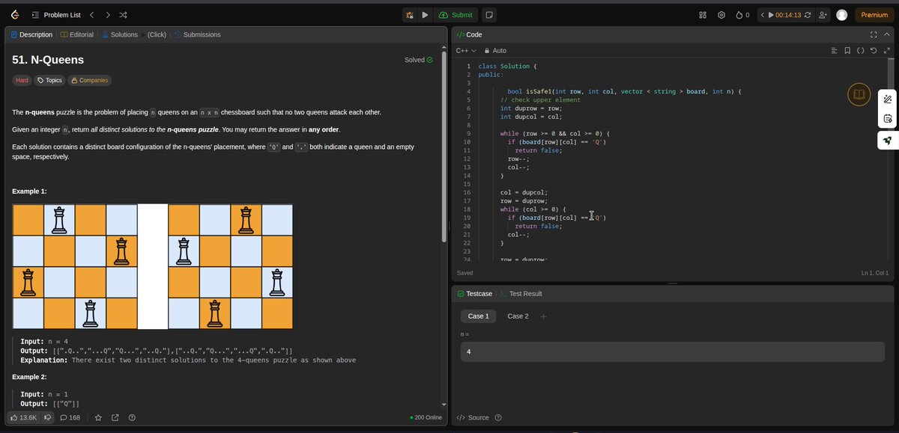The height and width of the screenshot is (433, 899).
Task: Bookmark the code using the bookmark icon
Action: [x=847, y=50]
